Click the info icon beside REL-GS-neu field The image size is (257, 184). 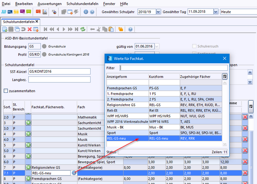point(73,173)
